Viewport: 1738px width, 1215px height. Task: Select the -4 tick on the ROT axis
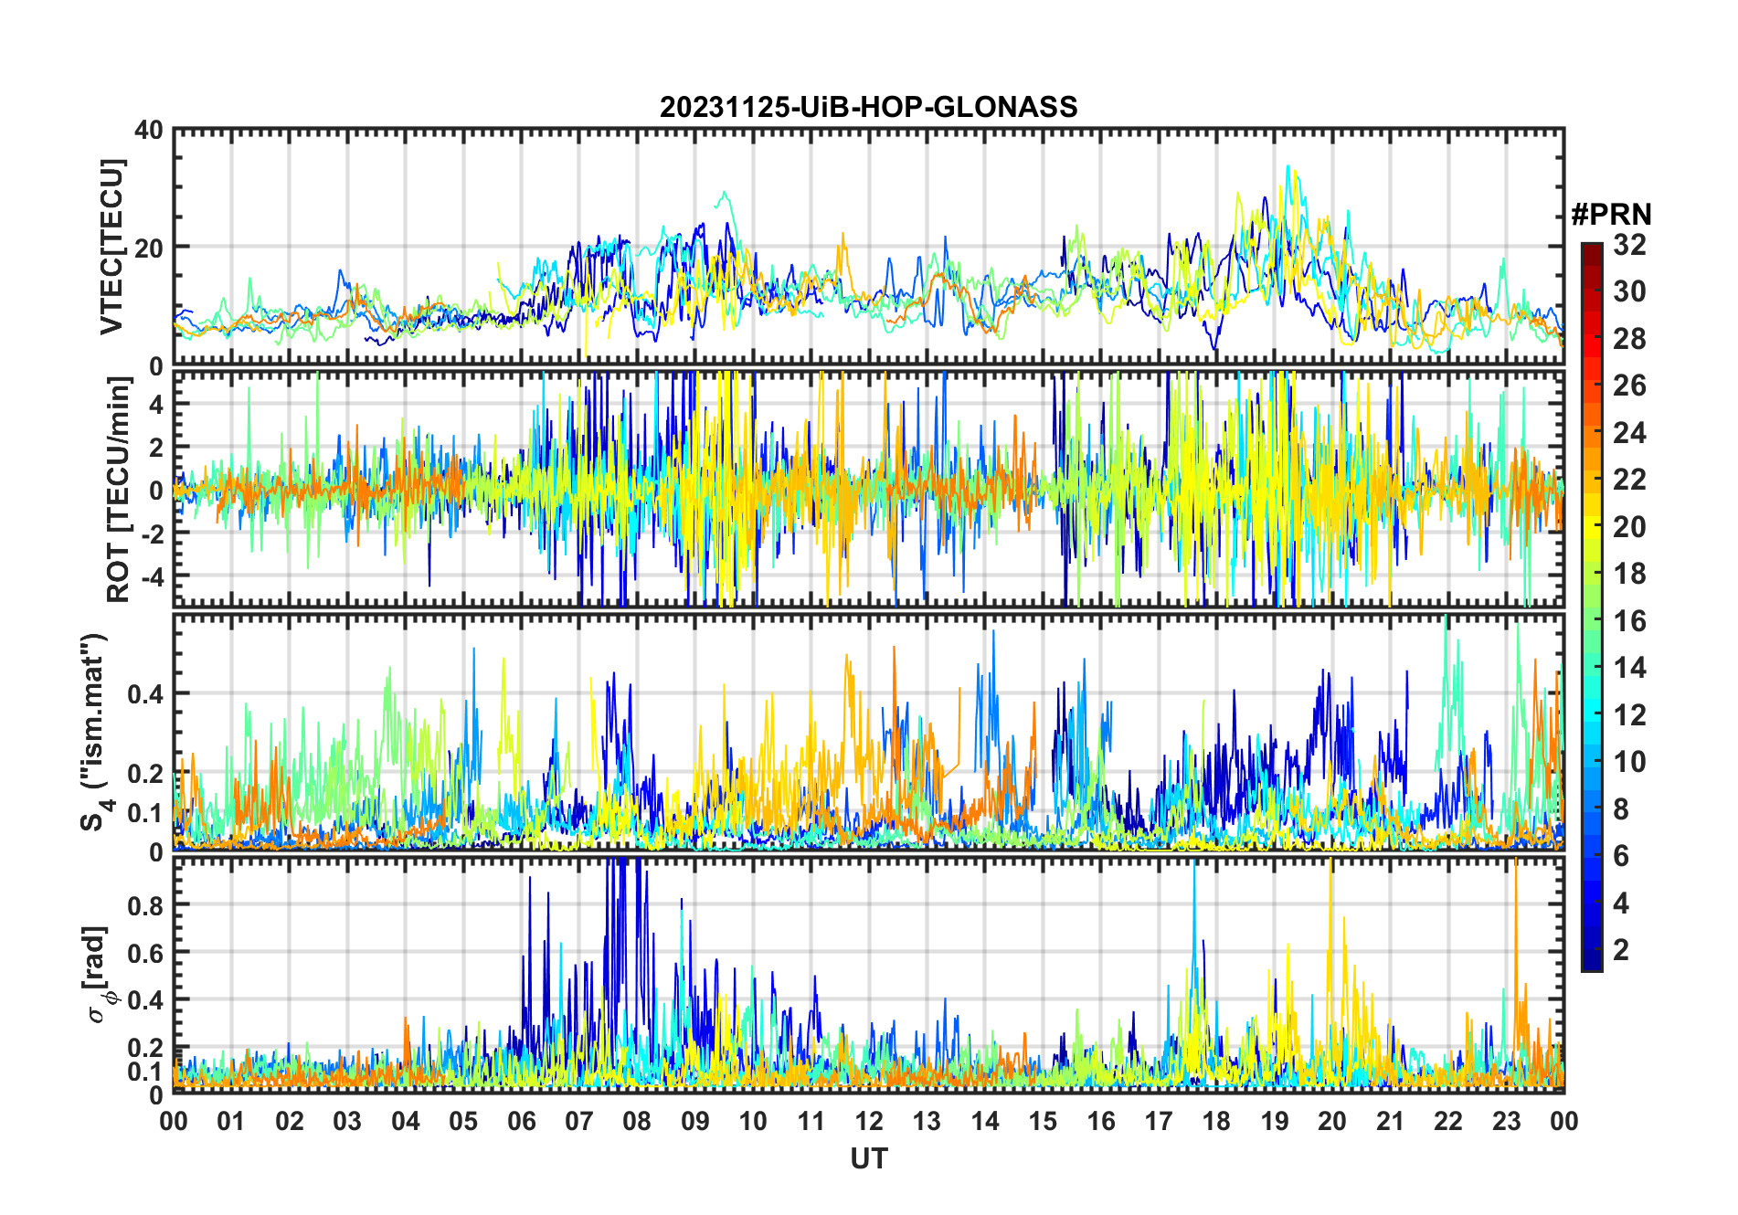(x=152, y=576)
